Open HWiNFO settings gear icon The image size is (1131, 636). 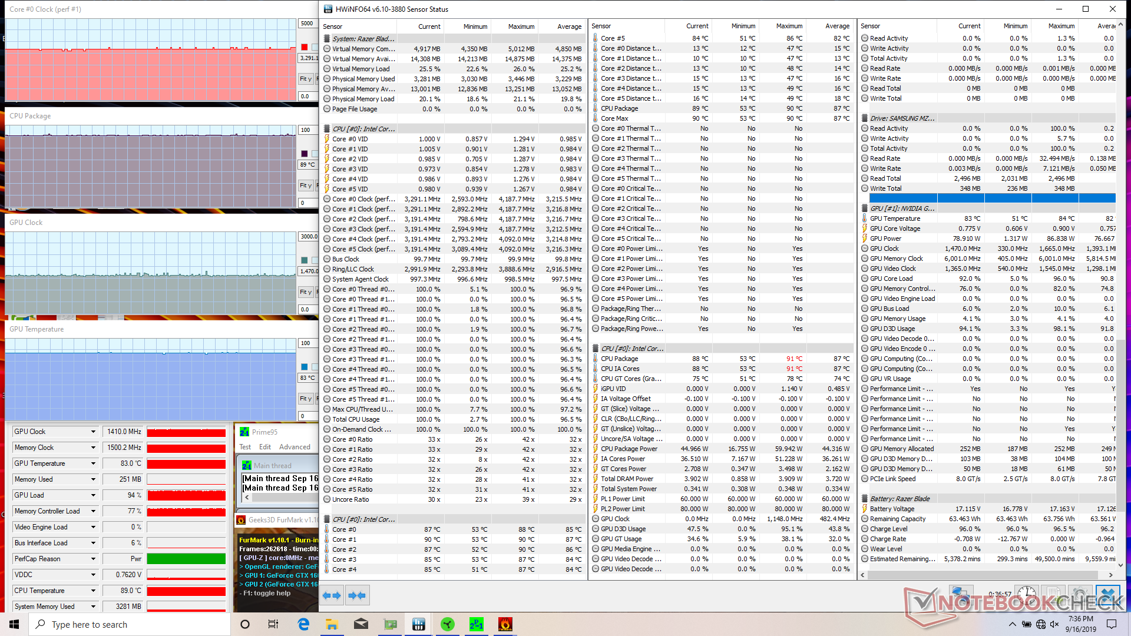pyautogui.click(x=1079, y=594)
